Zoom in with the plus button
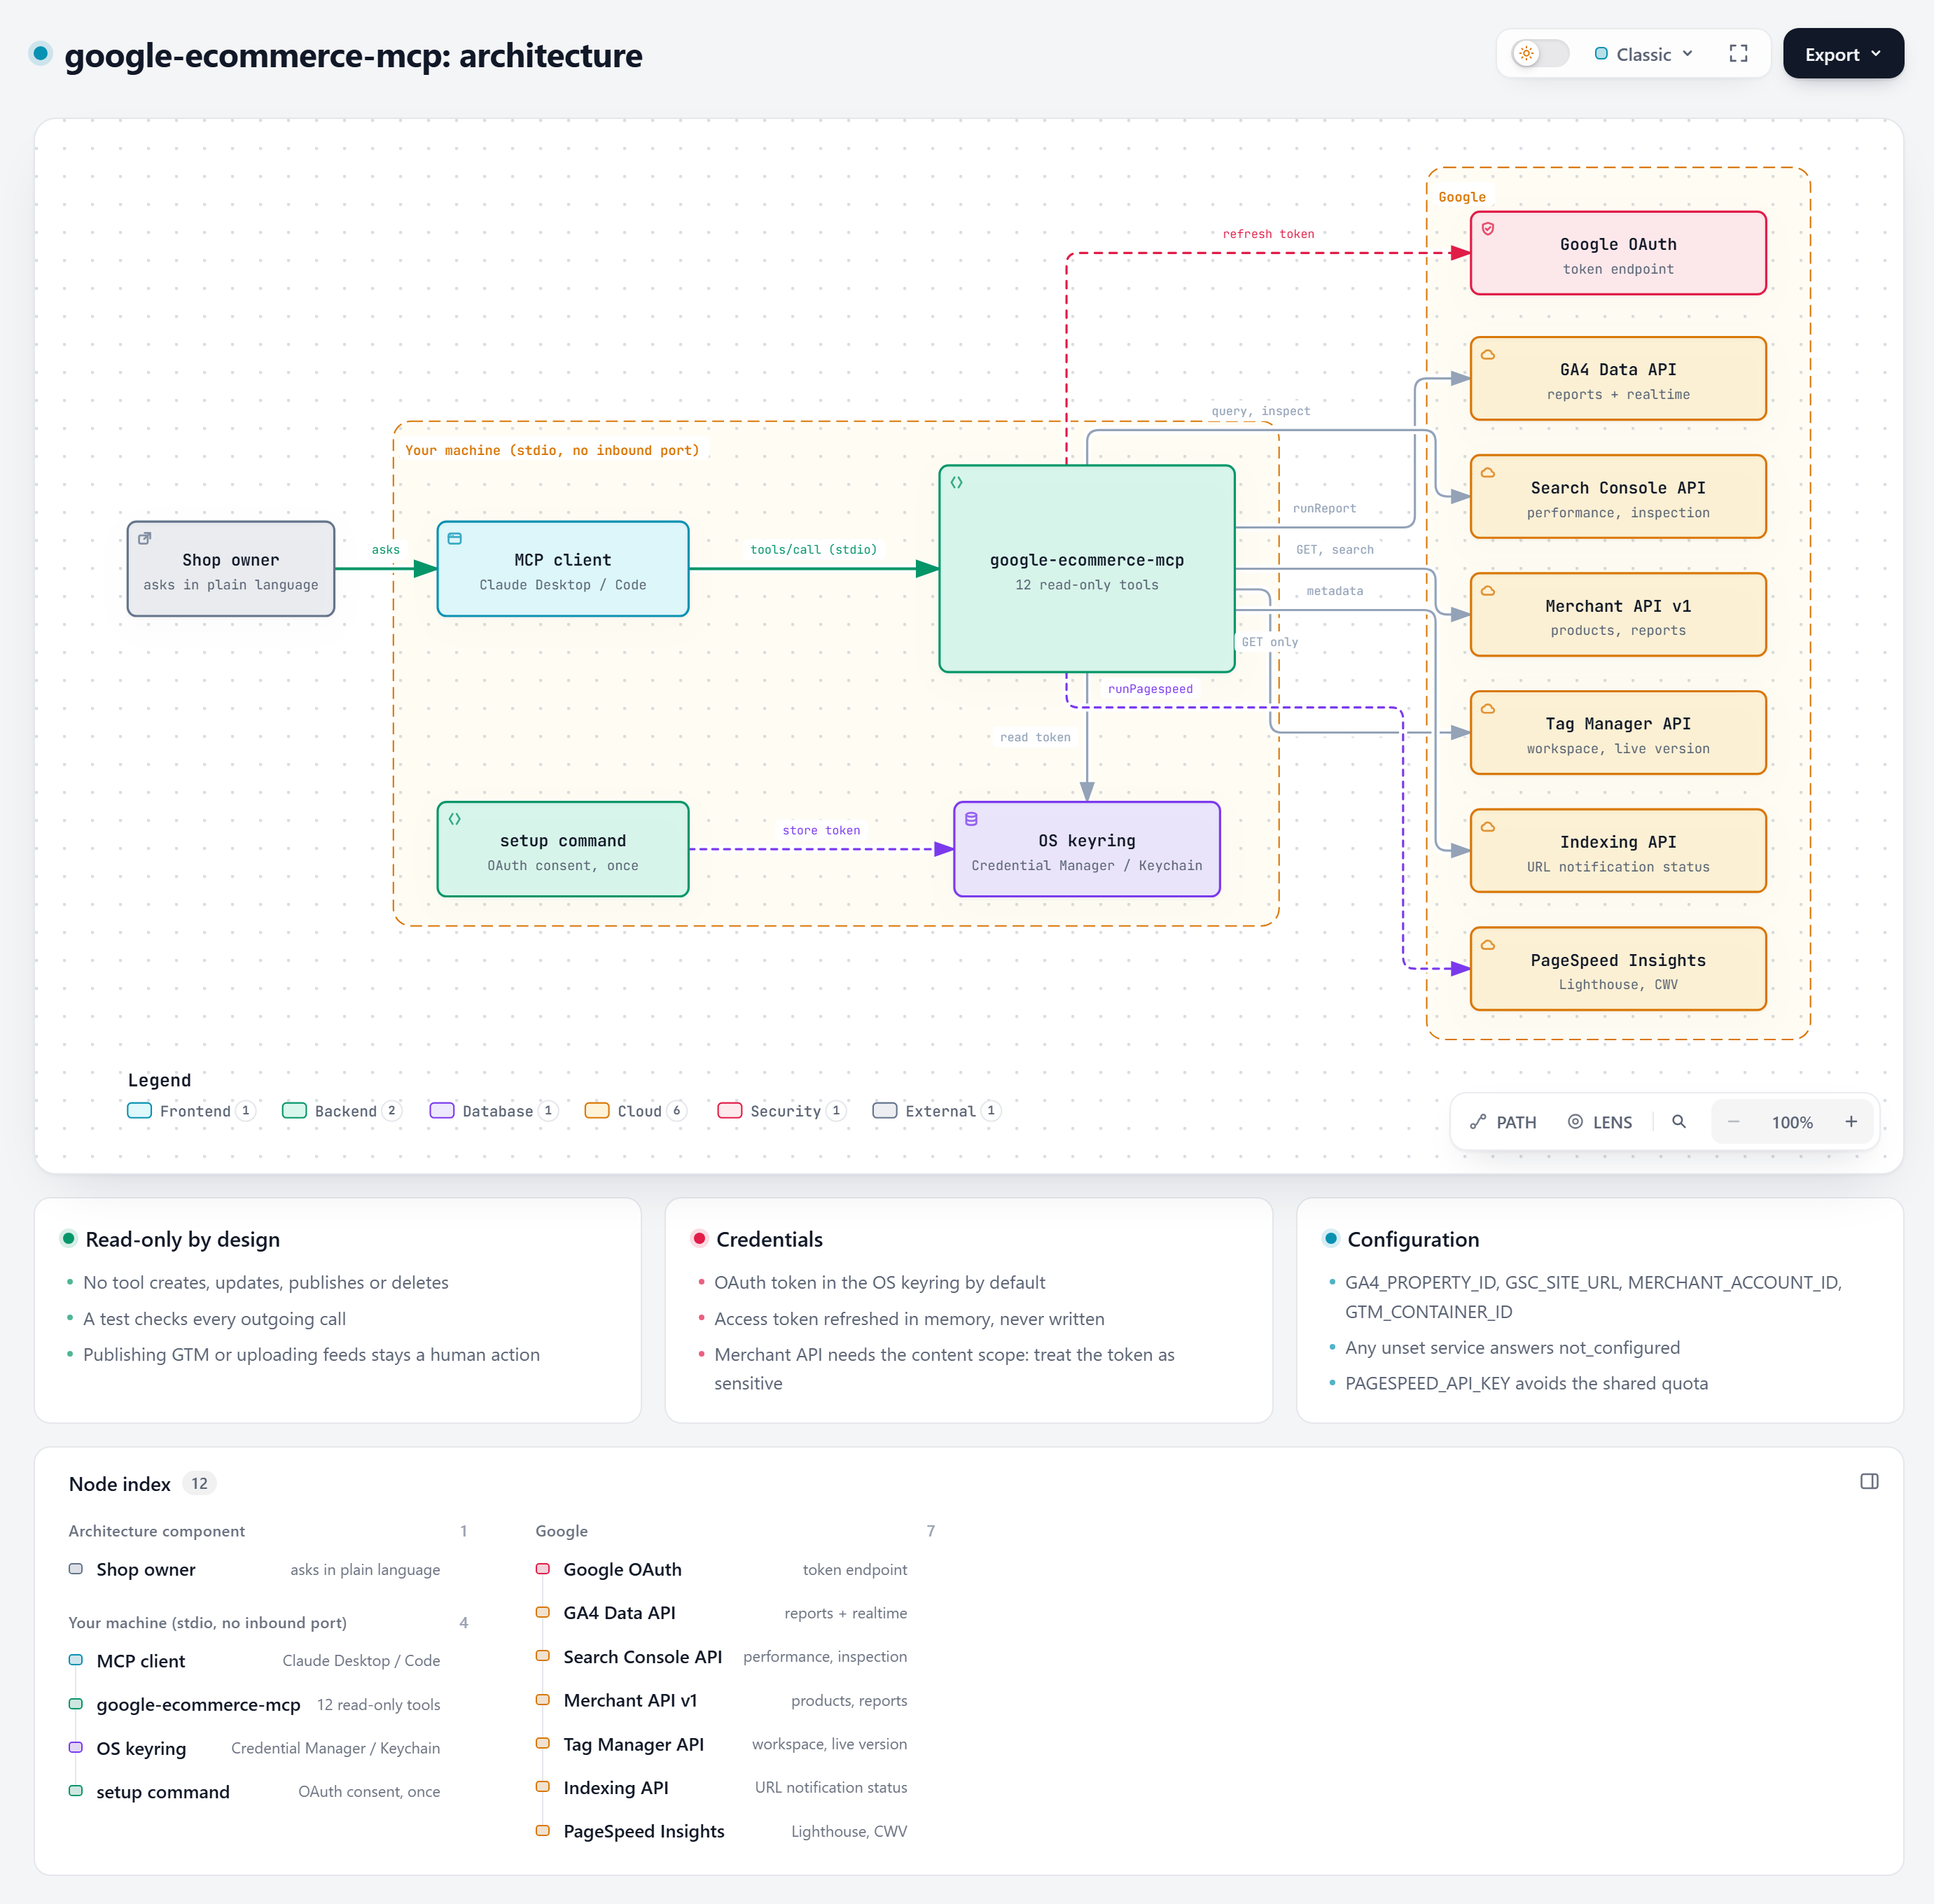This screenshot has height=1904, width=1934. [x=1851, y=1122]
